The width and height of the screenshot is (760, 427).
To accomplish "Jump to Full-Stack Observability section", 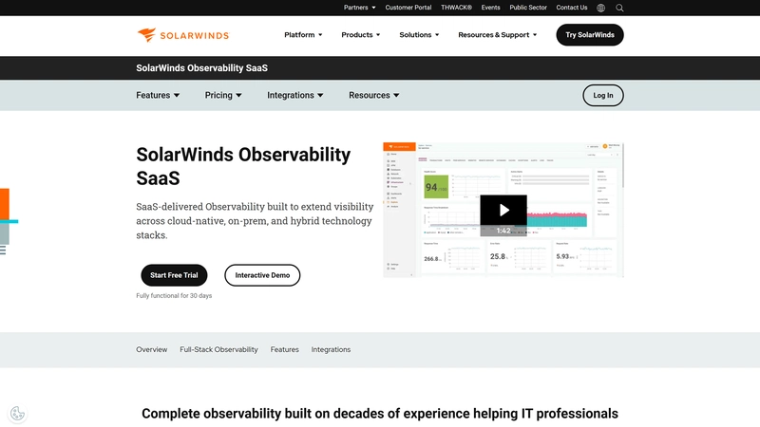I will point(218,349).
